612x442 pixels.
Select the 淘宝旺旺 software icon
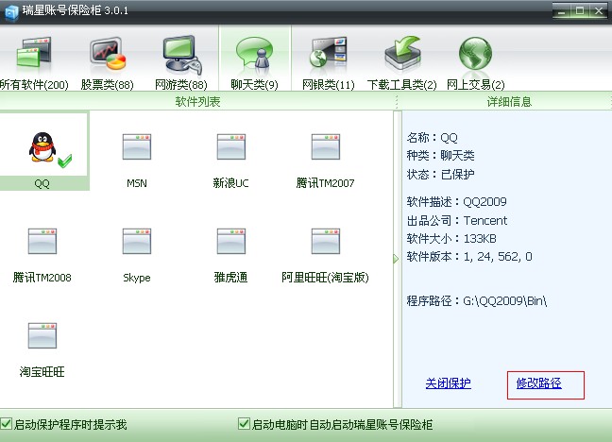(x=42, y=336)
